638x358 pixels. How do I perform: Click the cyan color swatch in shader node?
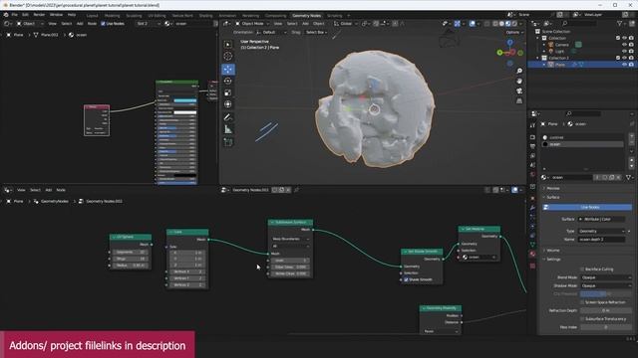click(x=185, y=100)
